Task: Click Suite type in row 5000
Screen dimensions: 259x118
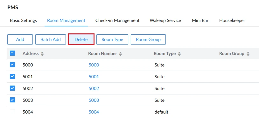Action: tap(159, 65)
